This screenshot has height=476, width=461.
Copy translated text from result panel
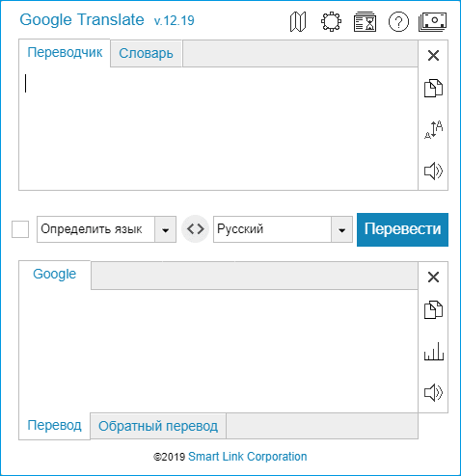pos(433,309)
